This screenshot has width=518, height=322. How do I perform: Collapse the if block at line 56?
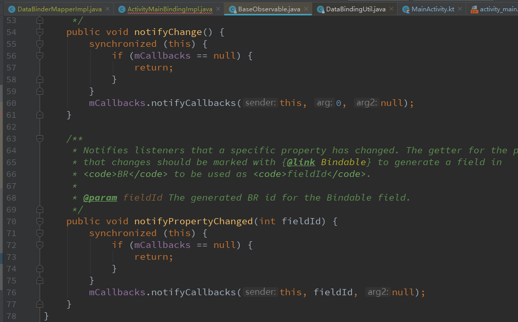point(40,56)
